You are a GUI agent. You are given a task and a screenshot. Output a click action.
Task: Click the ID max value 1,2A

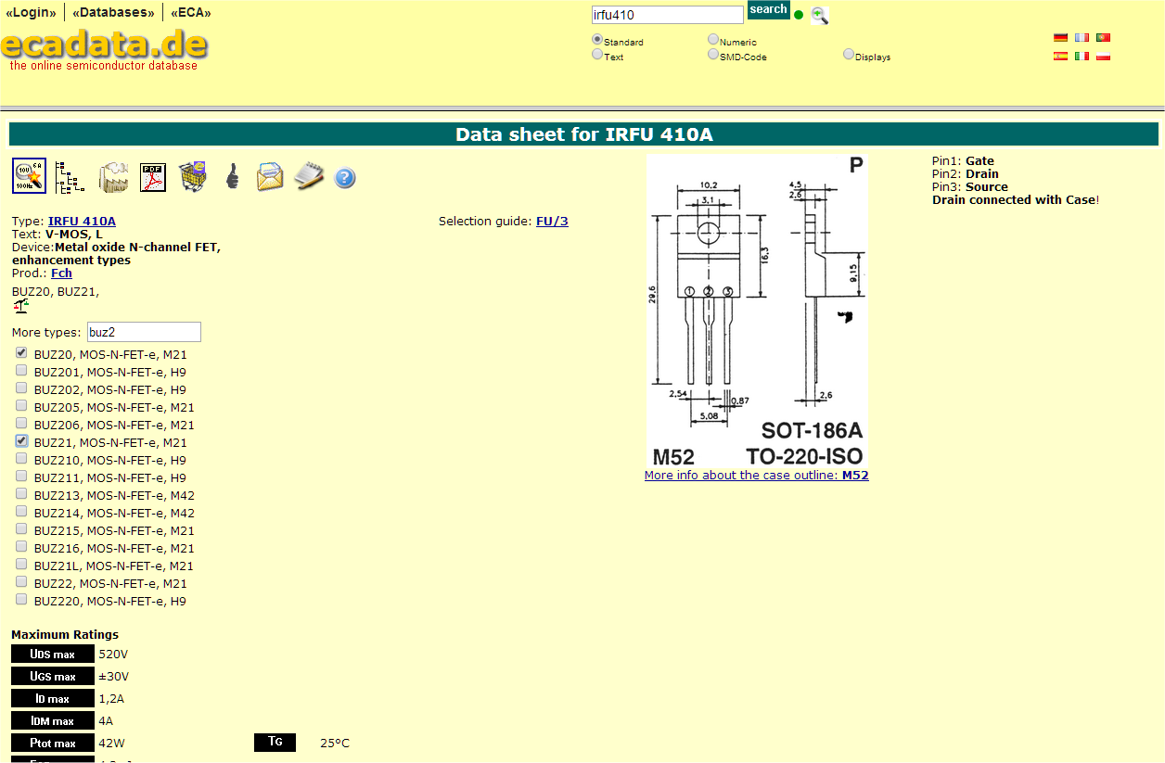(111, 699)
